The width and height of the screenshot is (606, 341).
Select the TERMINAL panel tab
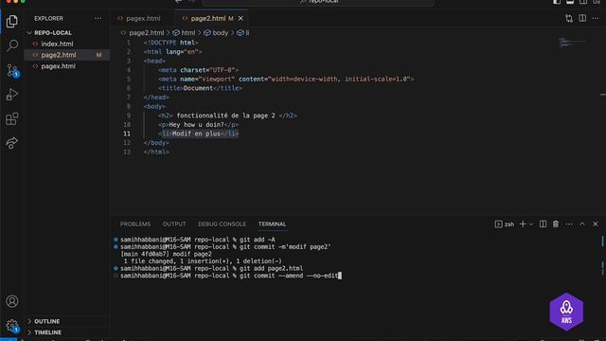tap(272, 224)
